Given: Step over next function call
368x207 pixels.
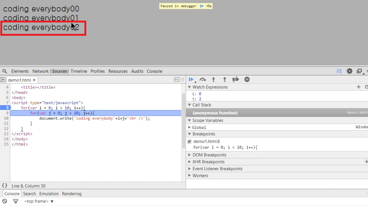Looking at the screenshot, I should (202, 80).
